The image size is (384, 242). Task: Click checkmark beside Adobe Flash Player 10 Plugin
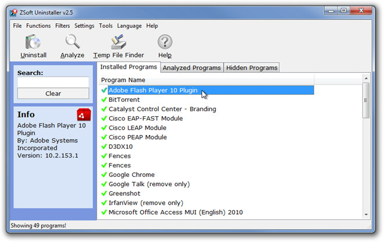104,90
